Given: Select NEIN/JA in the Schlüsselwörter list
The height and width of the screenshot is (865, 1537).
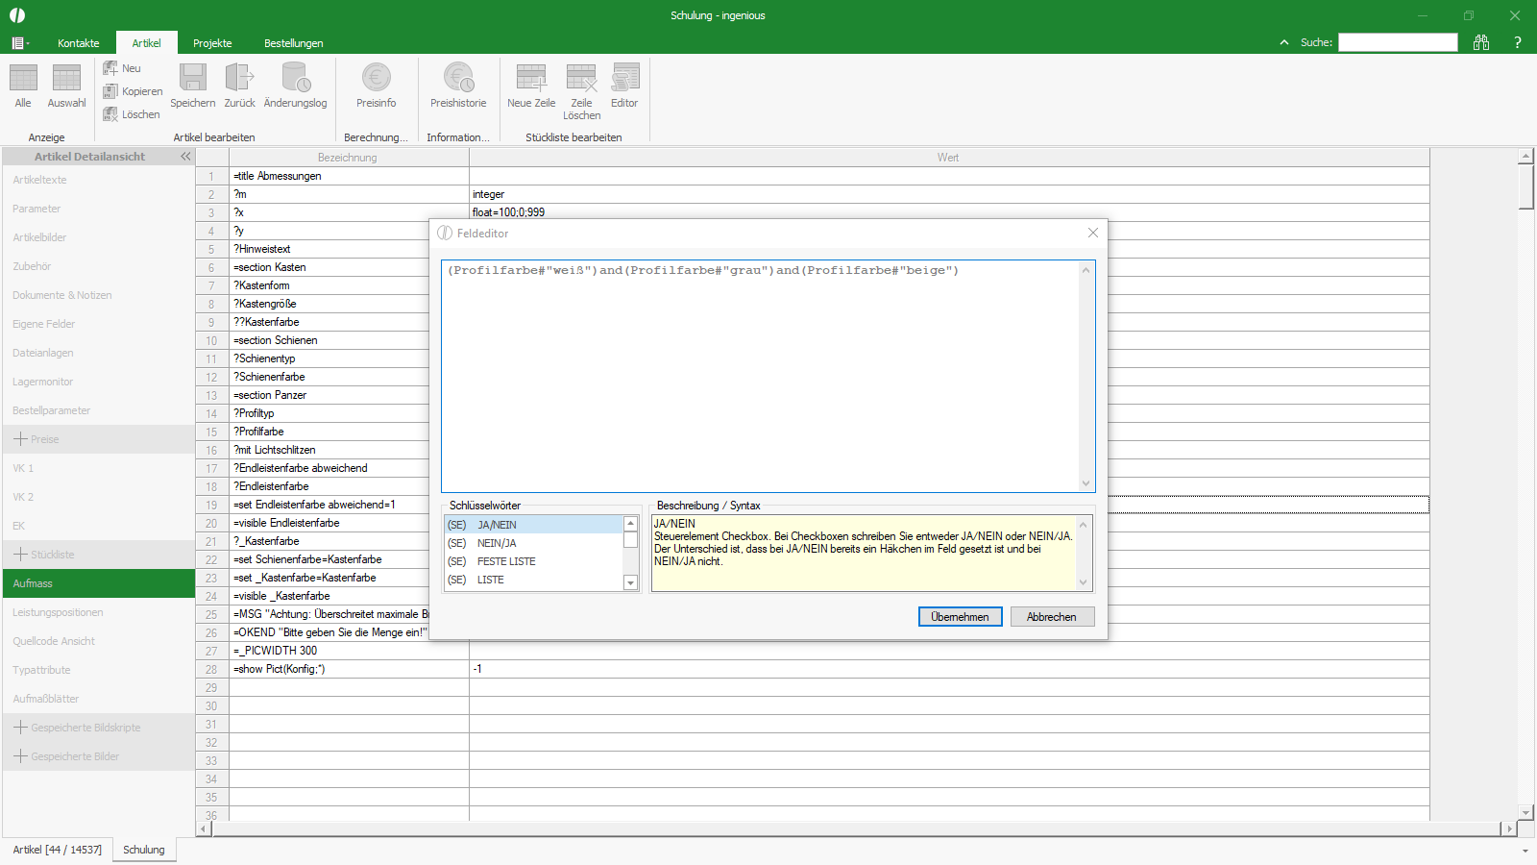Looking at the screenshot, I should click(x=497, y=543).
